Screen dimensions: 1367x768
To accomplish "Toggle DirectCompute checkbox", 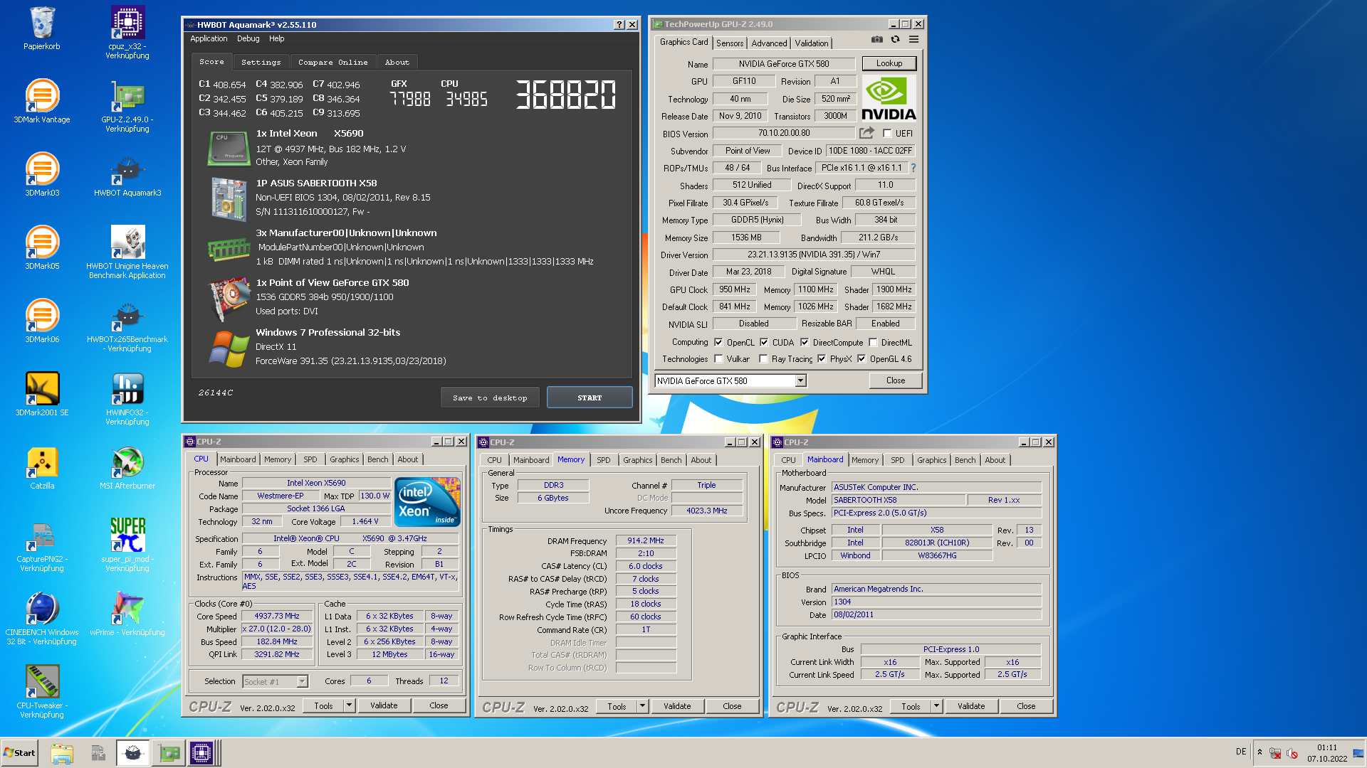I will (x=805, y=342).
